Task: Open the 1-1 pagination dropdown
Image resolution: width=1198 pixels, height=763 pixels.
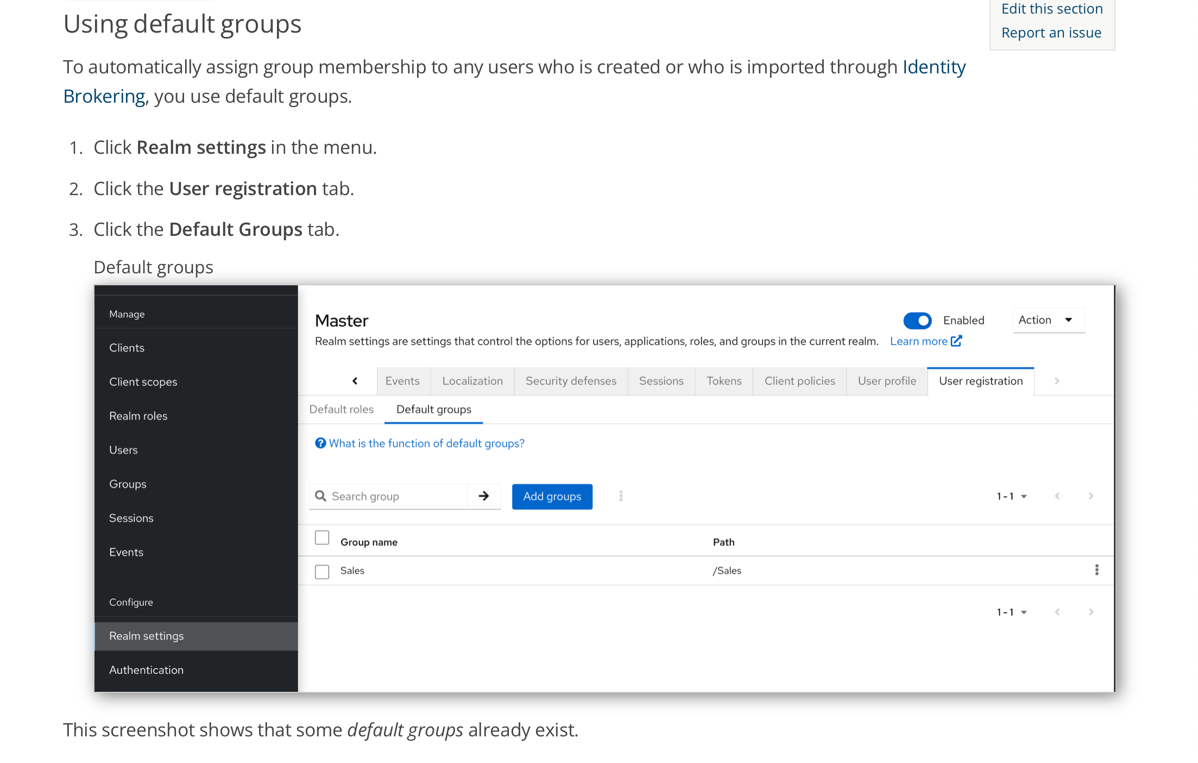Action: click(x=1011, y=496)
